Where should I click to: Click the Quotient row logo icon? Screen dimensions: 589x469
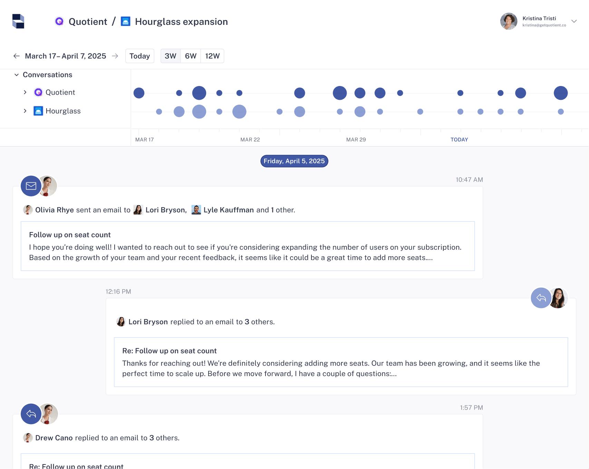pos(38,92)
